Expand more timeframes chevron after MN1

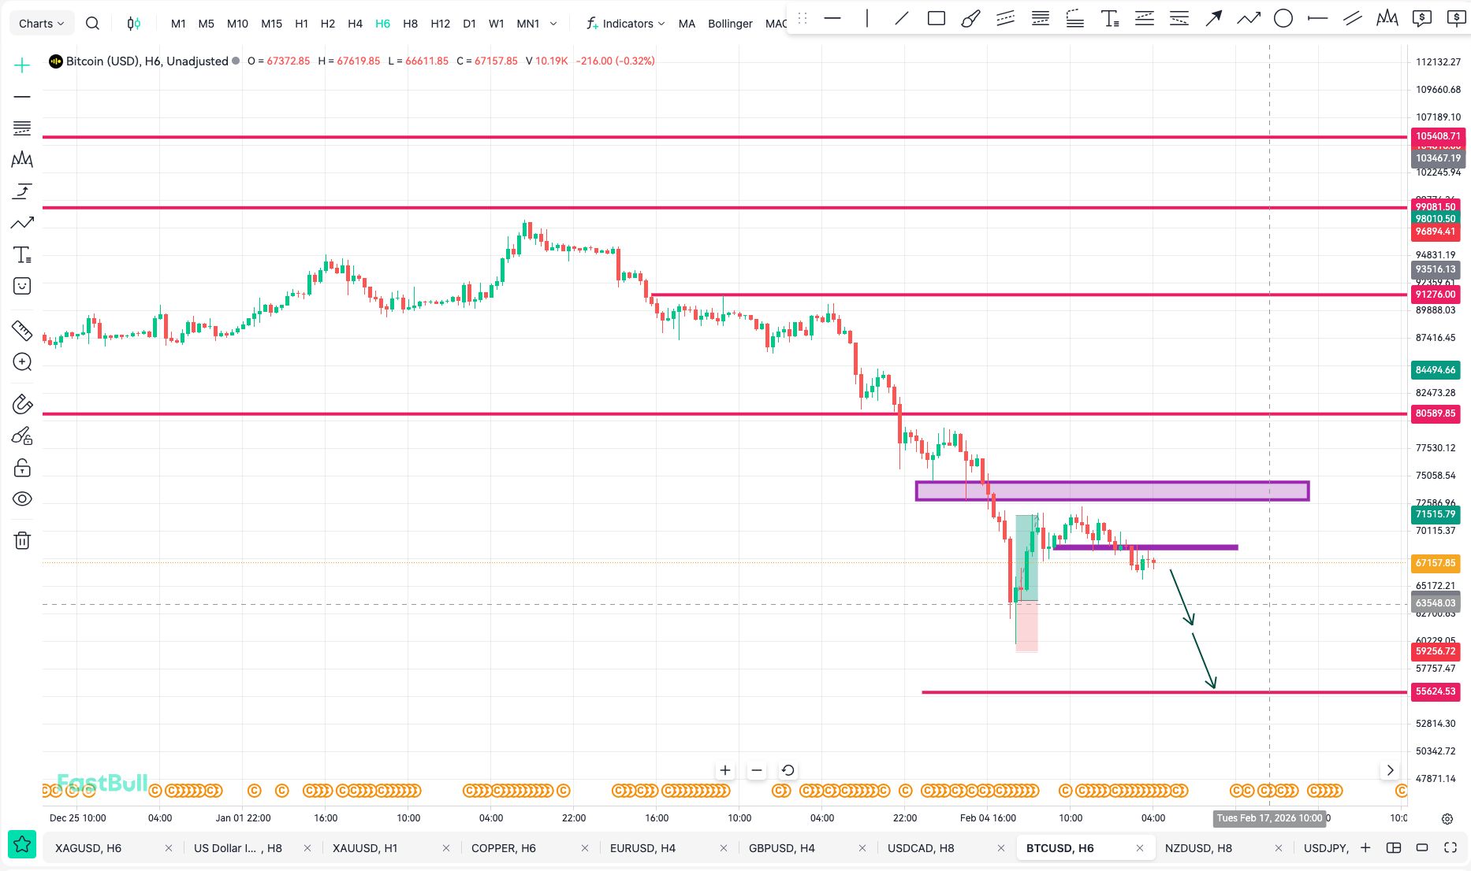[x=553, y=24]
